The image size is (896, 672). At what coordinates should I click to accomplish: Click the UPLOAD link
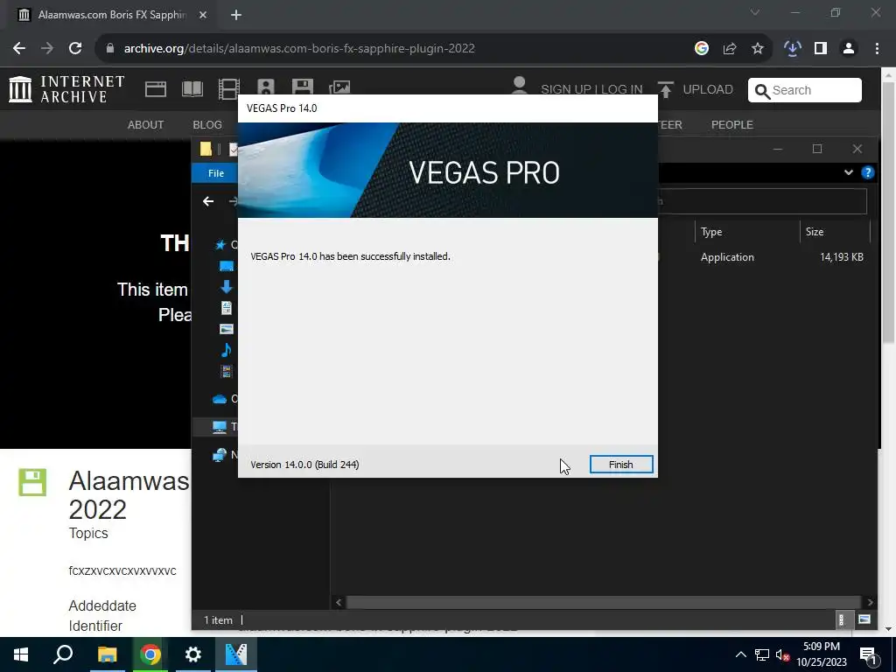point(695,90)
